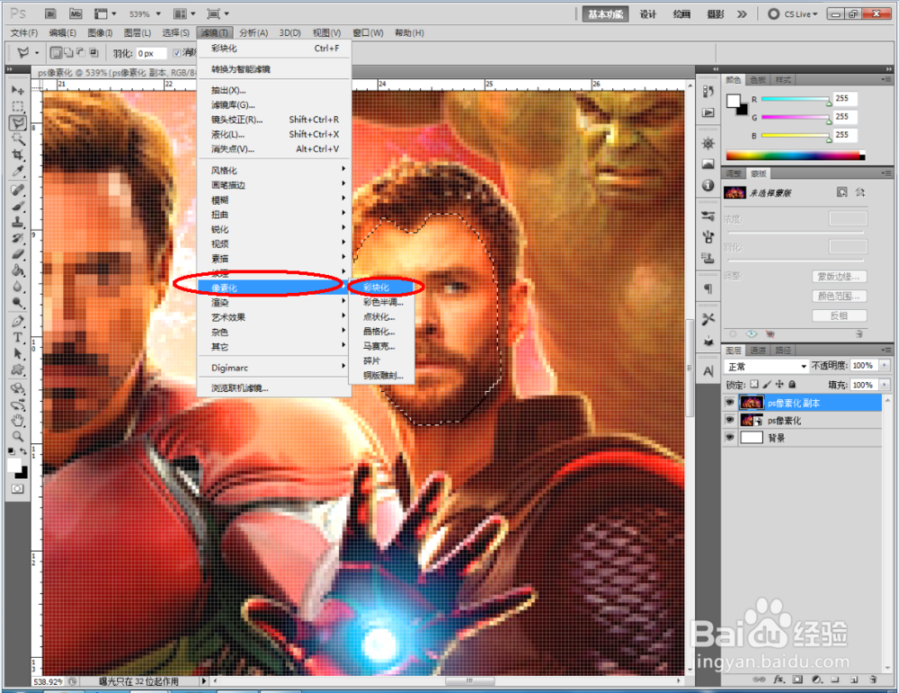Enable New Selection mode in options bar

(x=56, y=53)
